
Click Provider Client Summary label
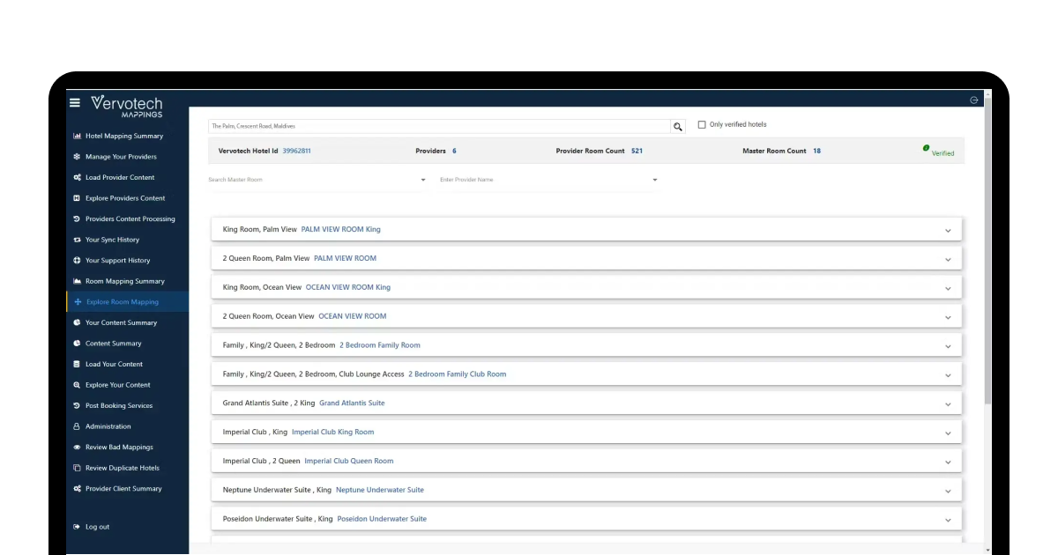click(x=123, y=489)
